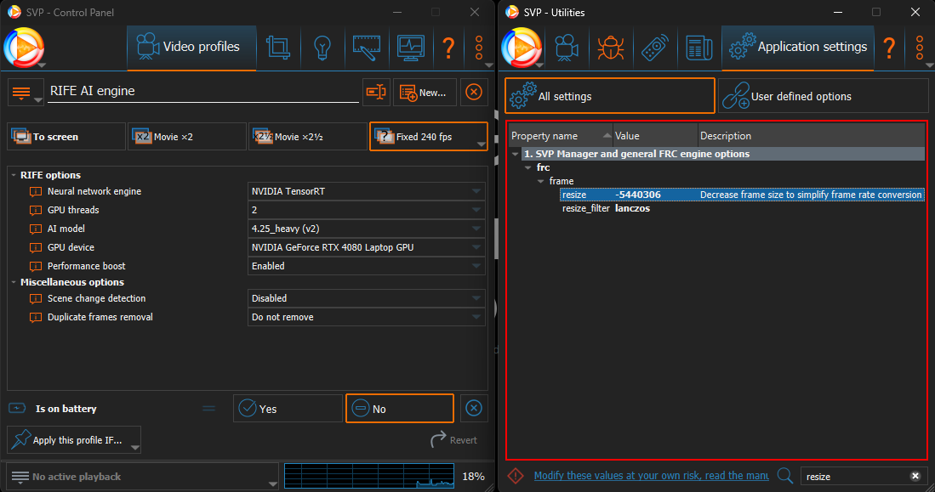Open the video camera tab in Utilities
Image resolution: width=935 pixels, height=492 pixels.
pos(567,47)
